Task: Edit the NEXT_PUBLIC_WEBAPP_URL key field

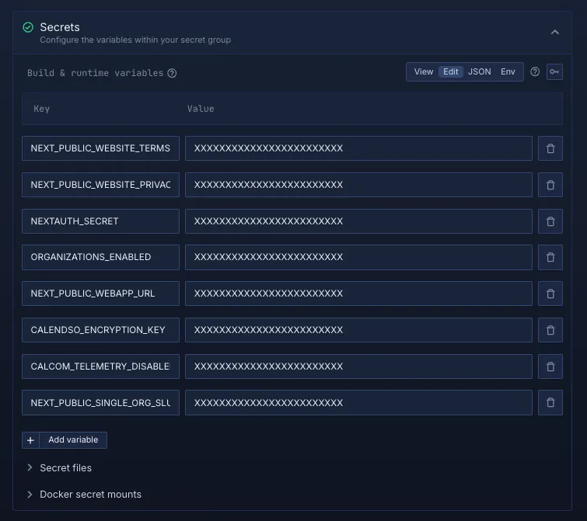Action: click(x=101, y=293)
